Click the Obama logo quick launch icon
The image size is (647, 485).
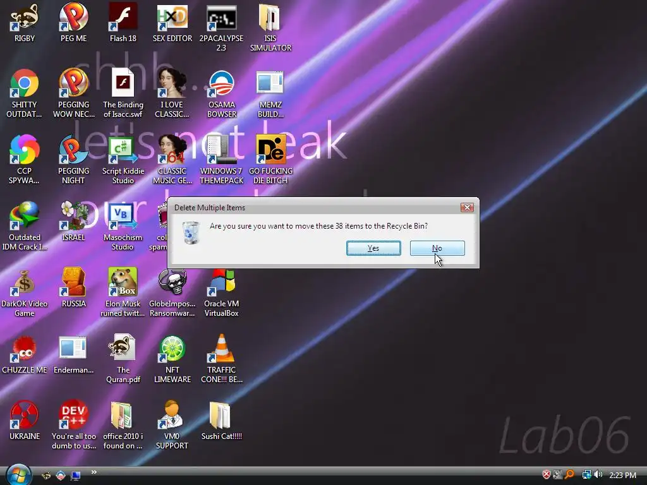pyautogui.click(x=61, y=476)
